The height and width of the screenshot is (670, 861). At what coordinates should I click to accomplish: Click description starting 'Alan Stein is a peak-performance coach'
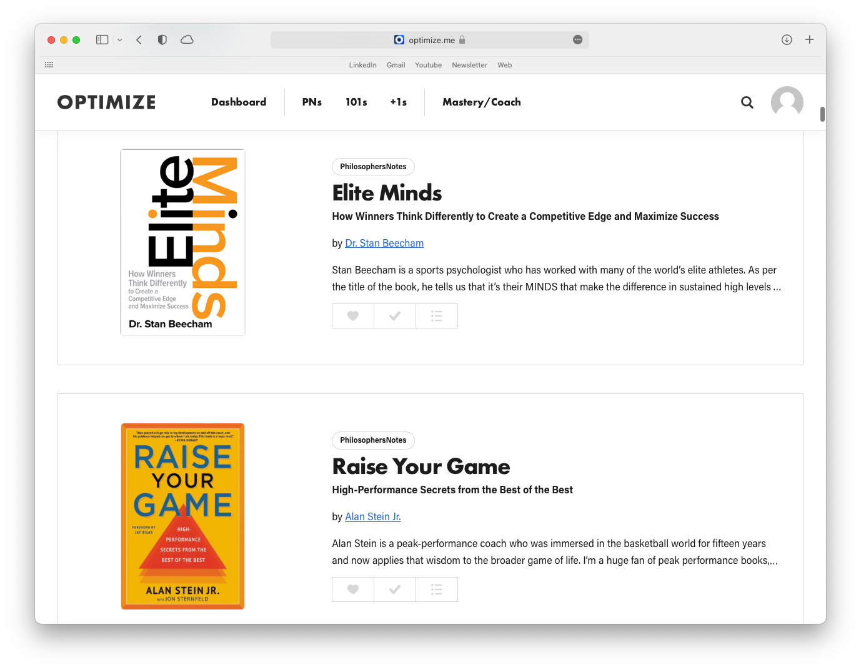(555, 552)
